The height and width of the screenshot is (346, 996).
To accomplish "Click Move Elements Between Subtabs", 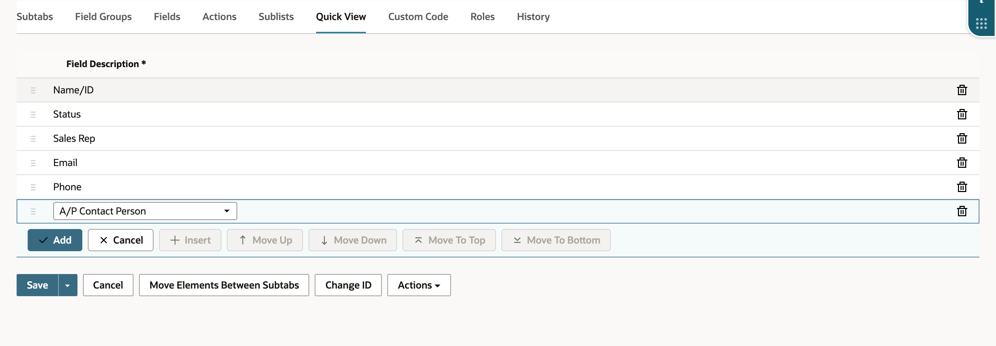I will pos(224,285).
